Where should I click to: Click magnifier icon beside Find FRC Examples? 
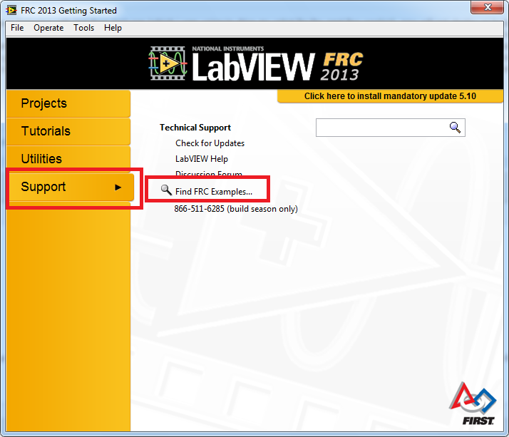[166, 190]
